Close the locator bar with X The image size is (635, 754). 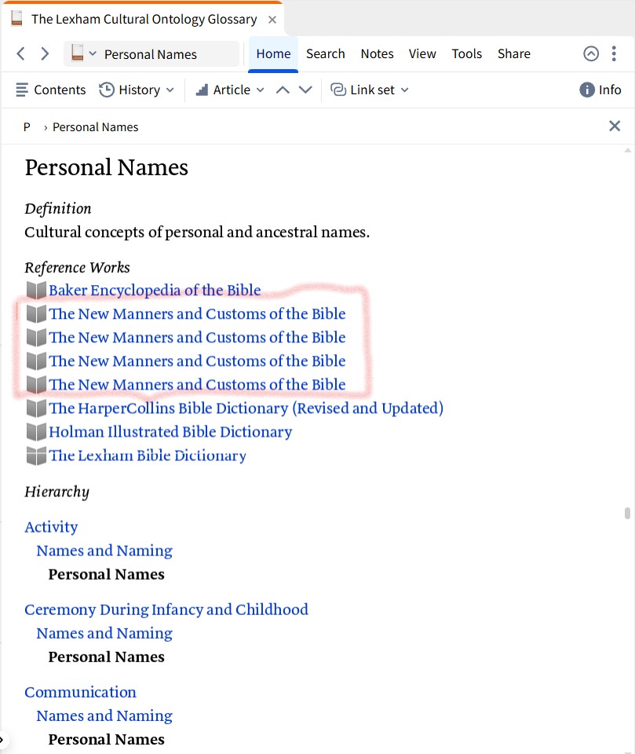615,126
